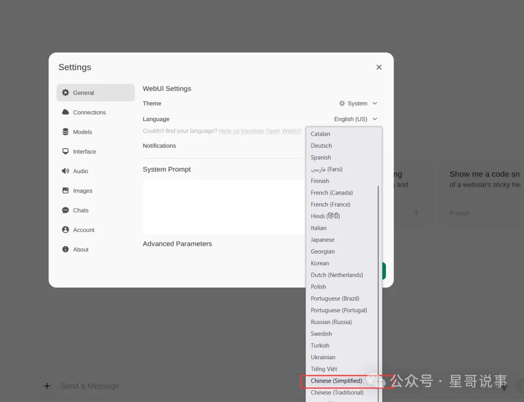Select Chinese (Simplified) from language list

336,381
